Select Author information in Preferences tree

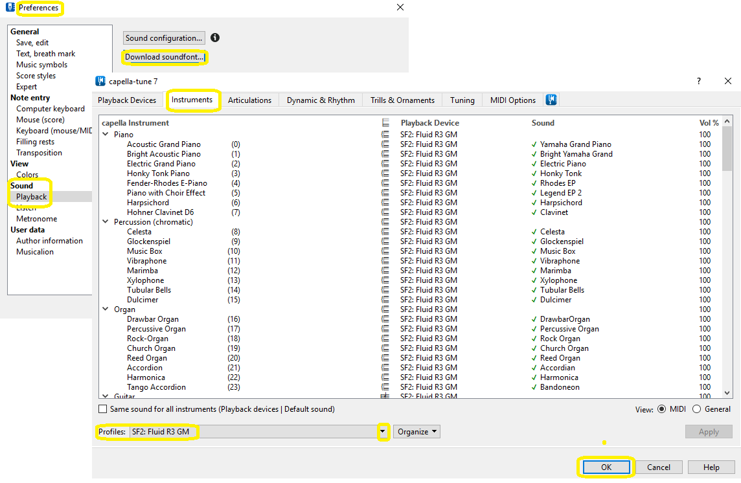click(x=49, y=241)
